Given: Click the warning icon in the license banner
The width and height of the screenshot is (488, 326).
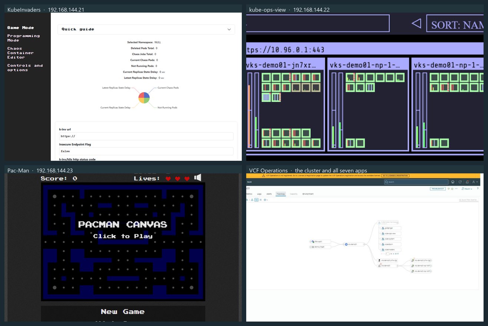Looking at the screenshot, I should pos(264,176).
